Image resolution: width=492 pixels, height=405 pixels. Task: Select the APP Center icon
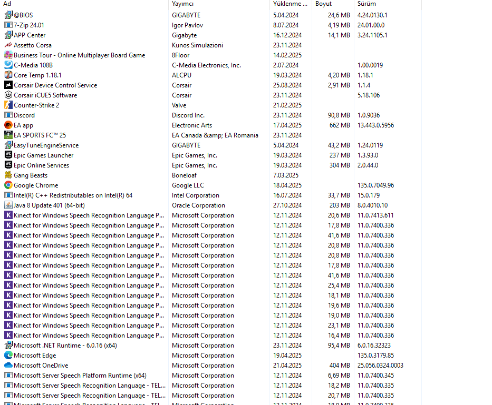pos(8,35)
